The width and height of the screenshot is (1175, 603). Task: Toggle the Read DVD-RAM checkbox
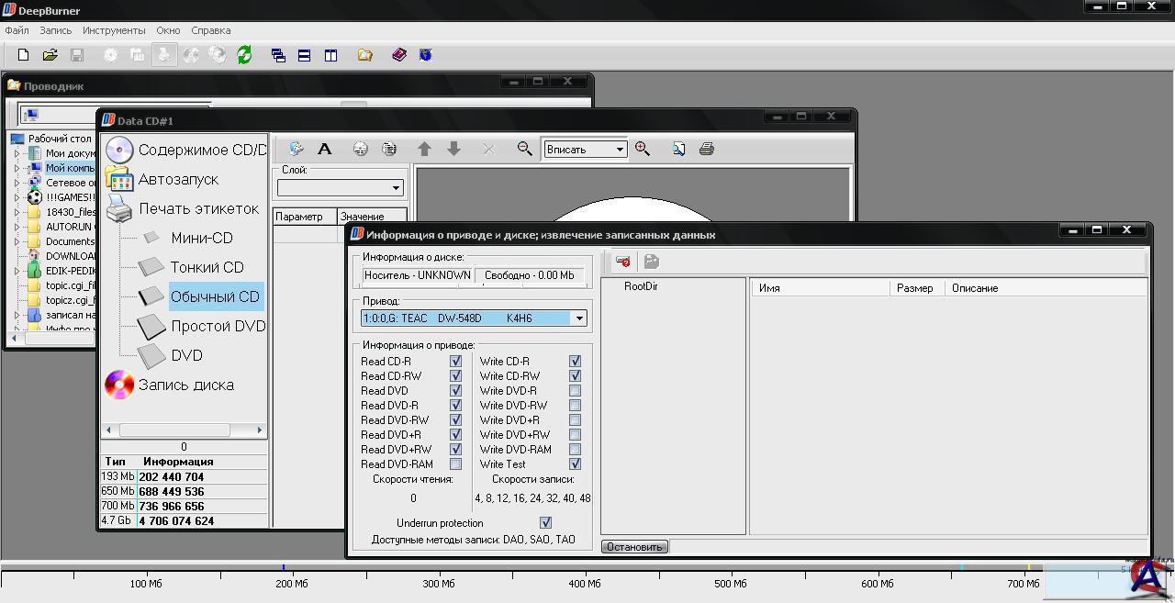(x=455, y=464)
